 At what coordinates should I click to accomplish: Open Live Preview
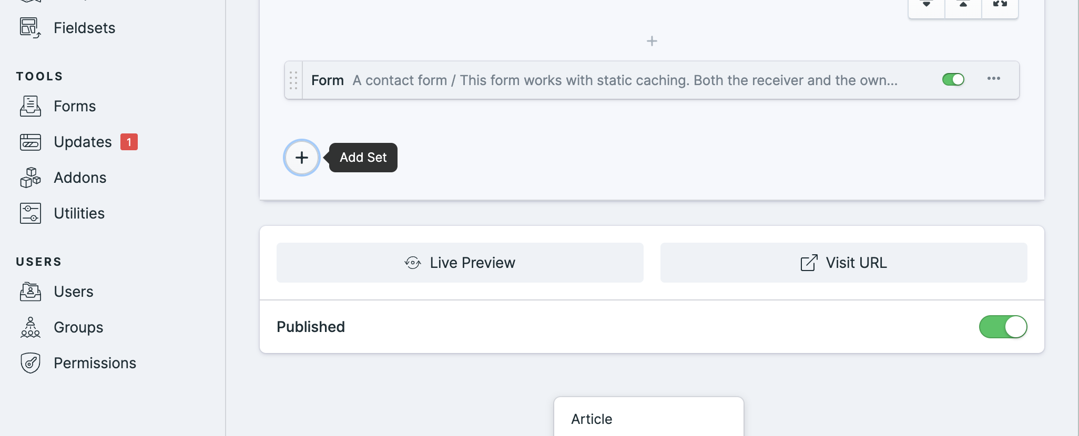point(460,263)
